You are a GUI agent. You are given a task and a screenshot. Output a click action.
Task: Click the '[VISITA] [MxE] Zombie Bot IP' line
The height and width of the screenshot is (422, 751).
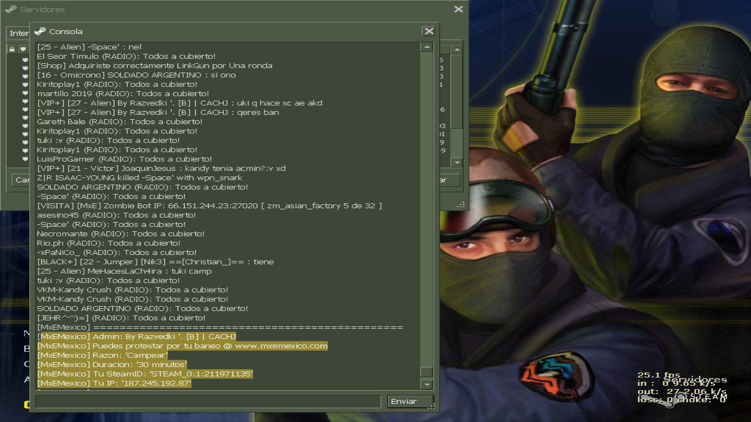click(x=209, y=206)
